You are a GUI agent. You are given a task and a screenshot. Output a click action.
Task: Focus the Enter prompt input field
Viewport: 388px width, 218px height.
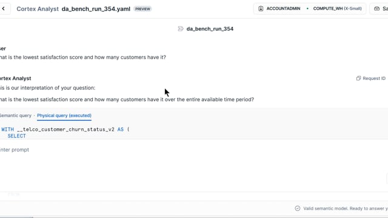tap(193, 150)
